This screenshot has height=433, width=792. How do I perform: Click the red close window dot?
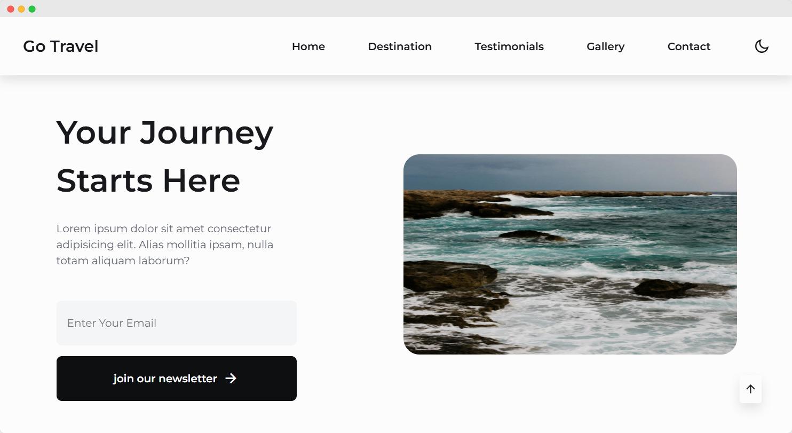tap(11, 9)
